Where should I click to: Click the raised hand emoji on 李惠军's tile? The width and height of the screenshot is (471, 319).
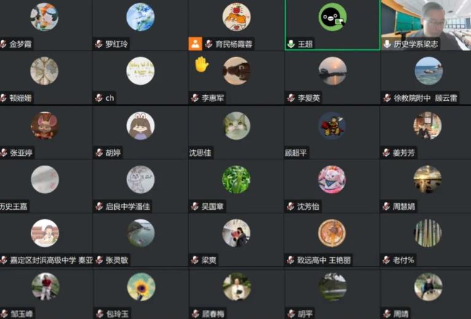tap(201, 64)
